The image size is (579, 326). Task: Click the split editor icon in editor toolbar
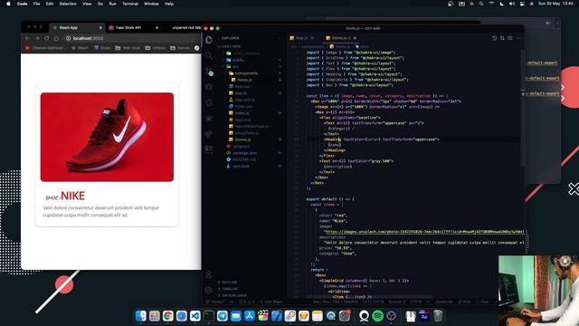tap(510, 38)
